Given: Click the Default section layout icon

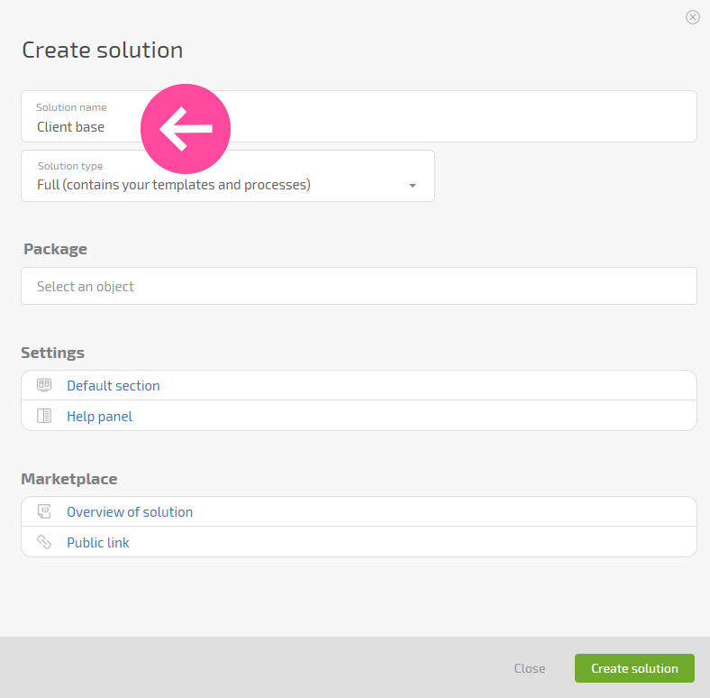Looking at the screenshot, I should point(44,385).
